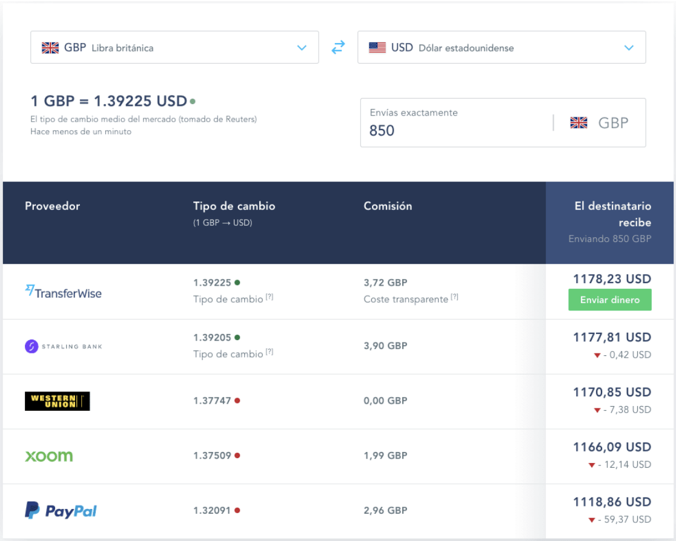Screen dimensions: 676x541
Task: Expand source currency list with GBP chevron
Action: pyautogui.click(x=302, y=48)
